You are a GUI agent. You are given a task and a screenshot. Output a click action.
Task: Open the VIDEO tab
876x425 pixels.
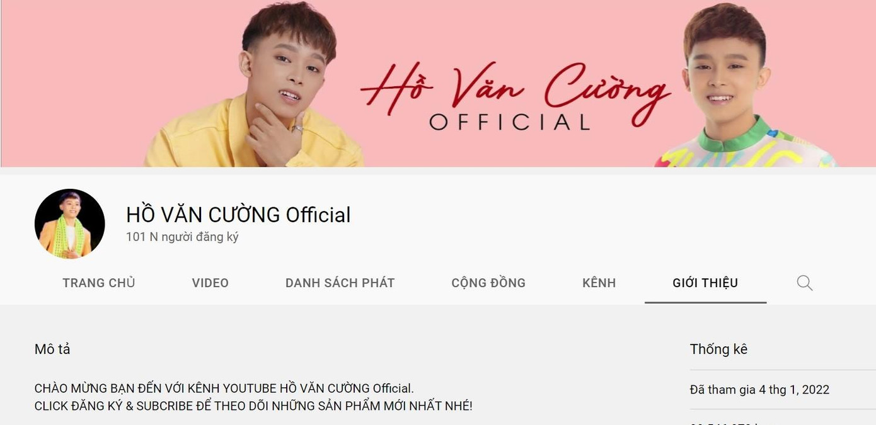210,283
